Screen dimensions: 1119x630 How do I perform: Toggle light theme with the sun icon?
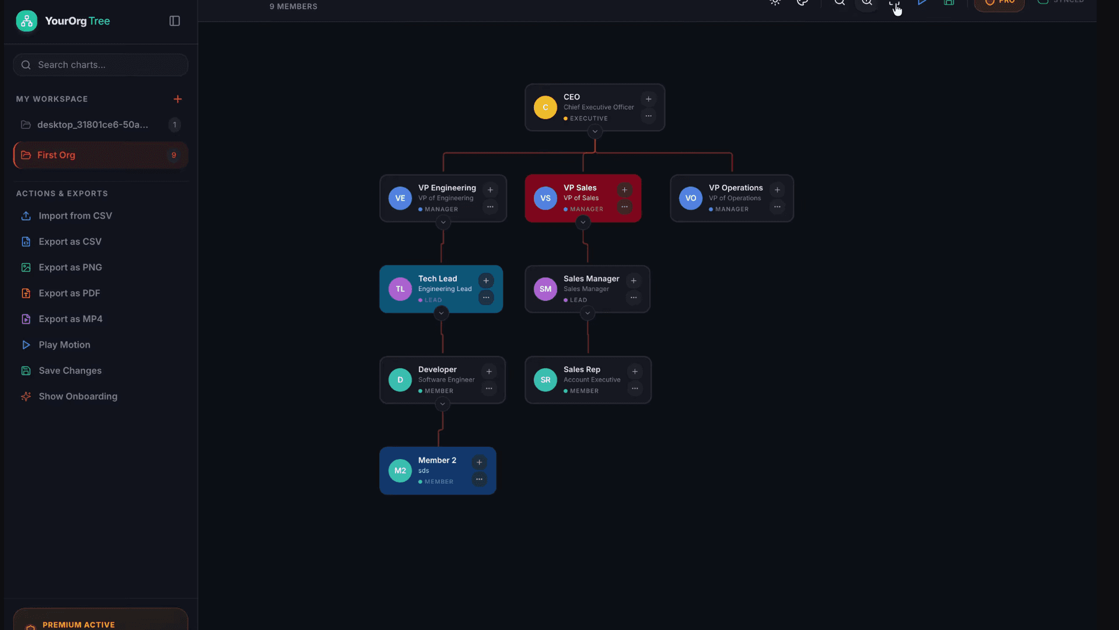click(775, 2)
